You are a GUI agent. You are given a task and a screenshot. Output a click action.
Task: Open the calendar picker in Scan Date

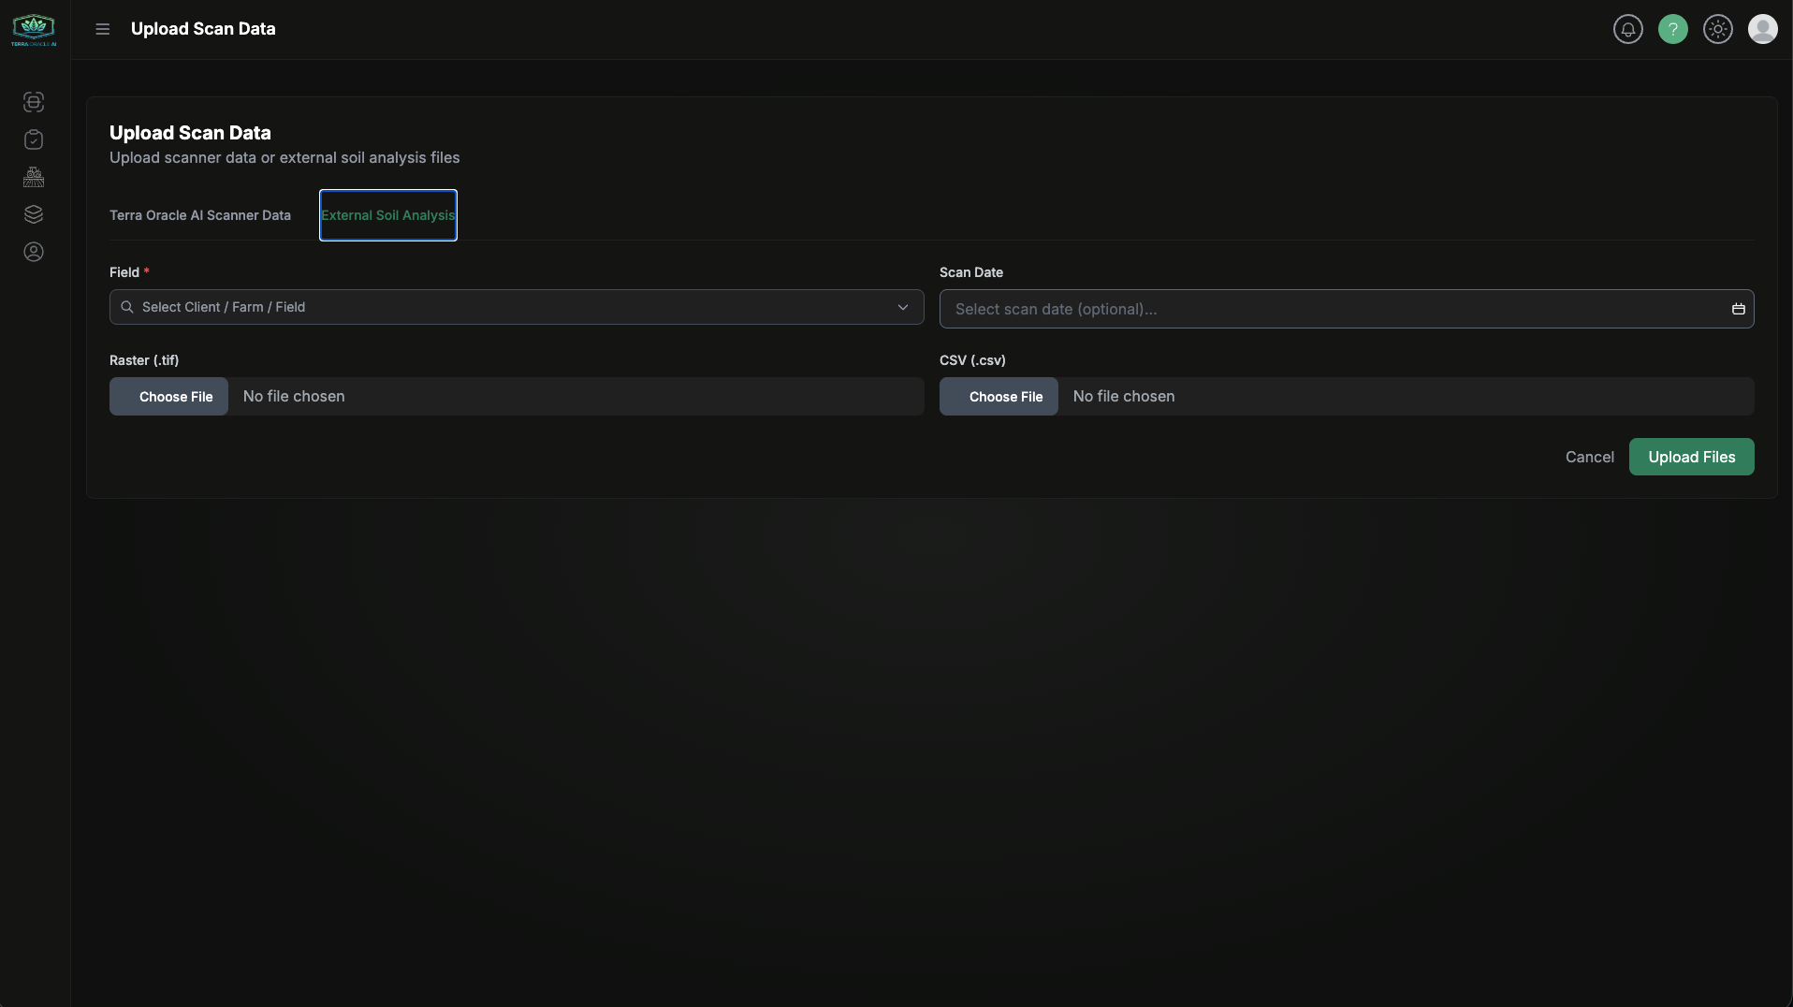(x=1738, y=309)
